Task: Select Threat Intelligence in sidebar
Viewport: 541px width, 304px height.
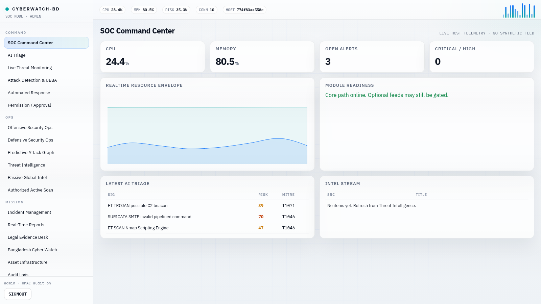Action: pos(46,165)
